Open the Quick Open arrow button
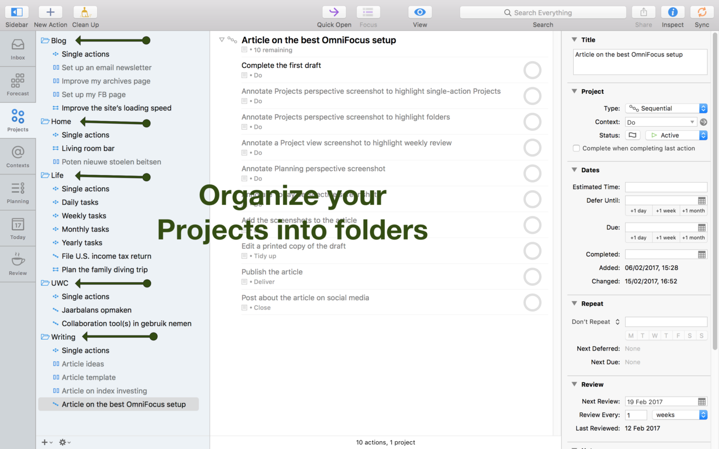This screenshot has height=449, width=719. [x=334, y=12]
